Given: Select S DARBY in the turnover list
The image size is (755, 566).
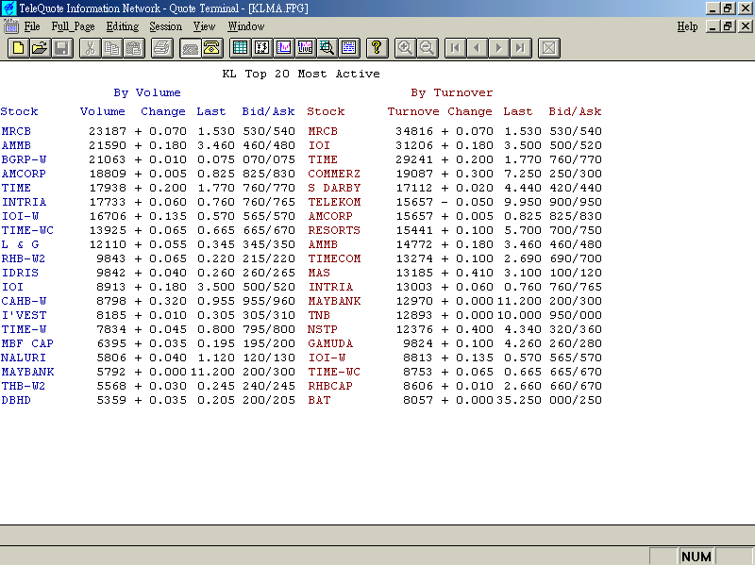Looking at the screenshot, I should coord(334,188).
